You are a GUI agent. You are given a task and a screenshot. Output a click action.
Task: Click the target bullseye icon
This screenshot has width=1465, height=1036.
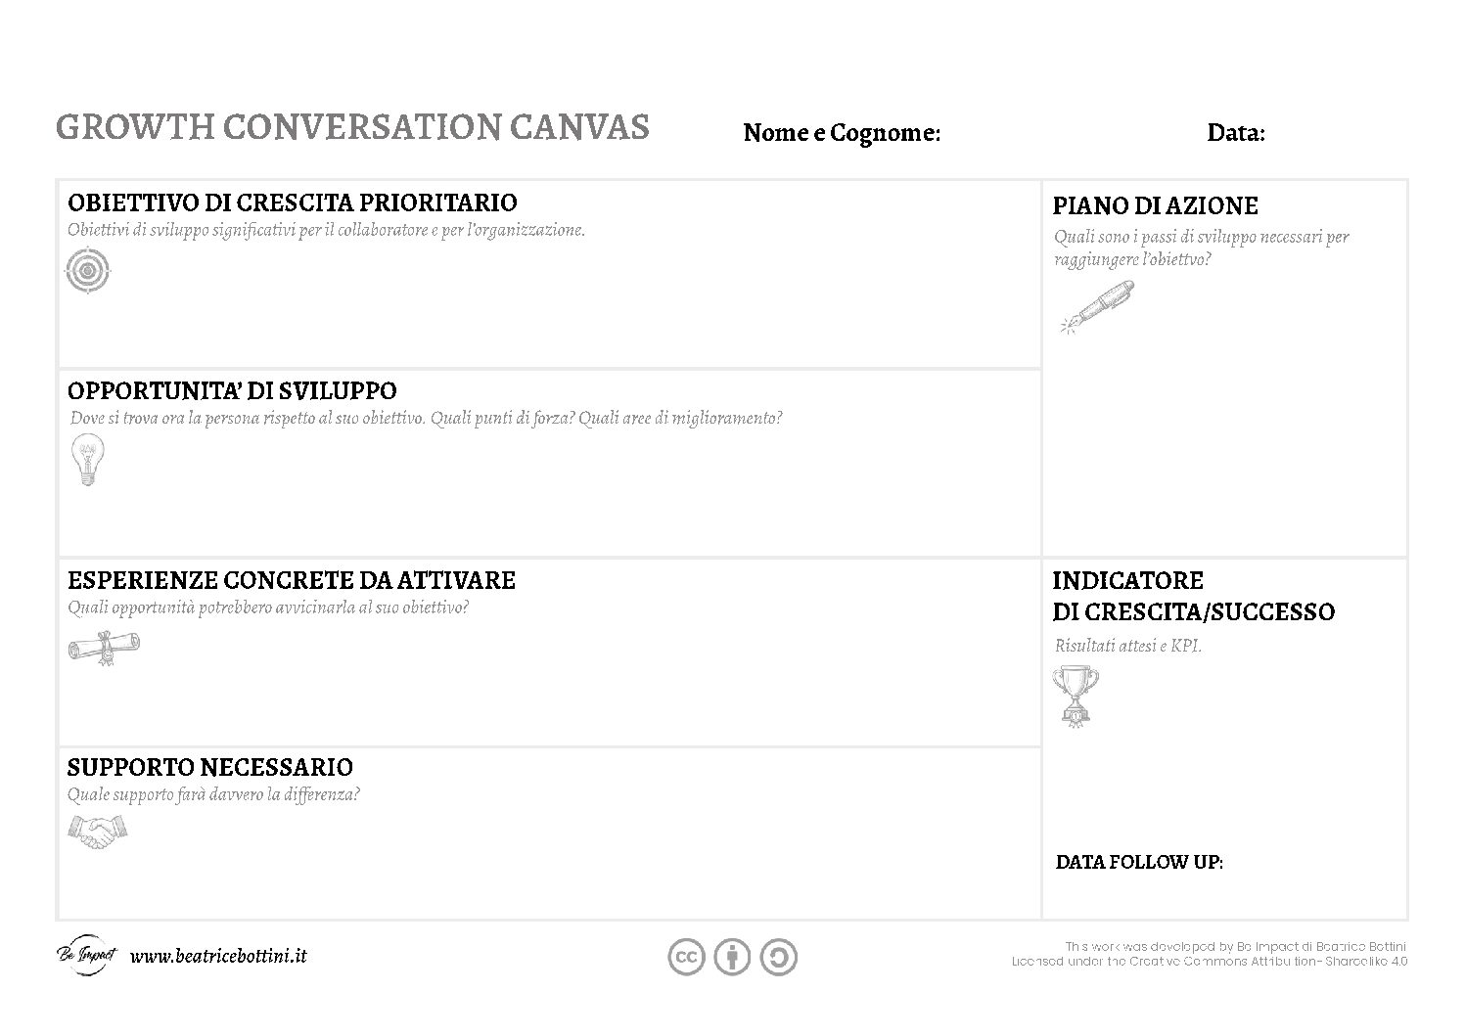[88, 270]
